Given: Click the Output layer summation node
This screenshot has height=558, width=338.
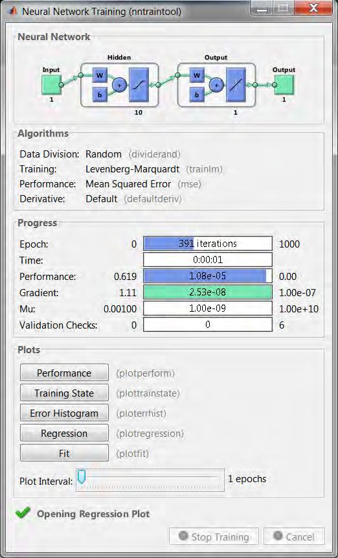Looking at the screenshot, I should click(x=216, y=85).
